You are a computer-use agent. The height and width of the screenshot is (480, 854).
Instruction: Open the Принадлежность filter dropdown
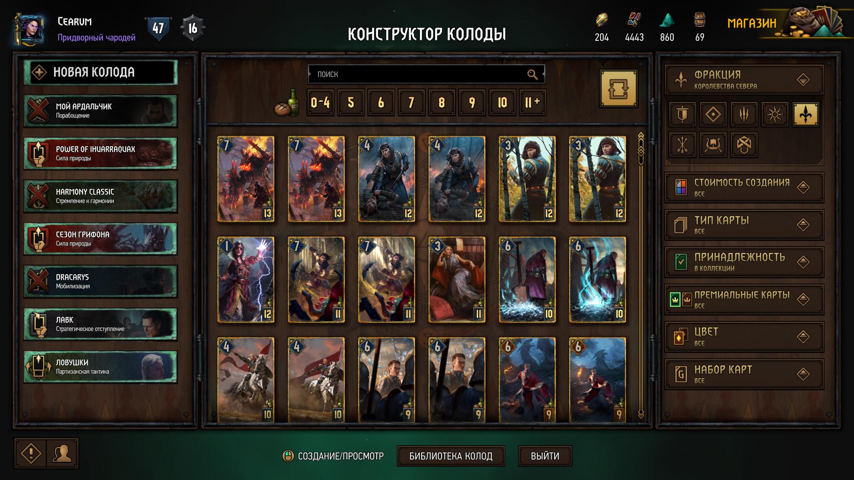click(x=744, y=262)
